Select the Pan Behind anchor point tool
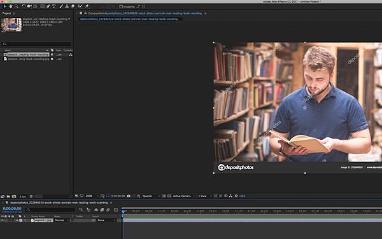The width and height of the screenshot is (382, 239). click(x=35, y=6)
